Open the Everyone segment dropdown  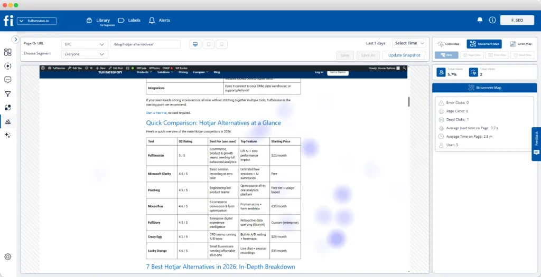pyautogui.click(x=85, y=54)
